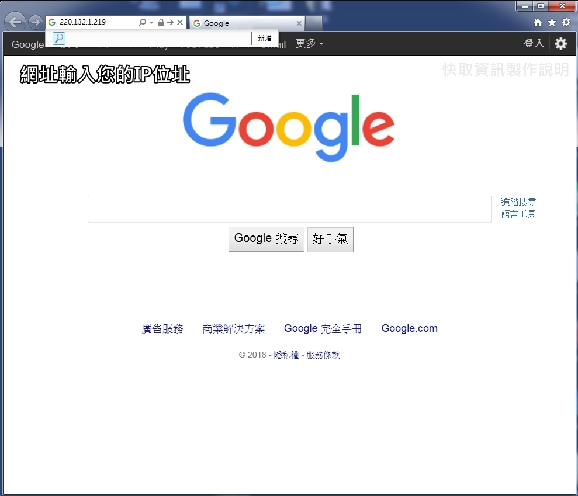
Task: Click the Google 搜尋 button
Action: tap(266, 239)
